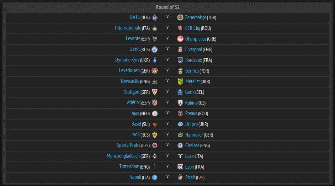This screenshot has height=186, width=335.
Task: Open the BATE team link
Action: 135,17
